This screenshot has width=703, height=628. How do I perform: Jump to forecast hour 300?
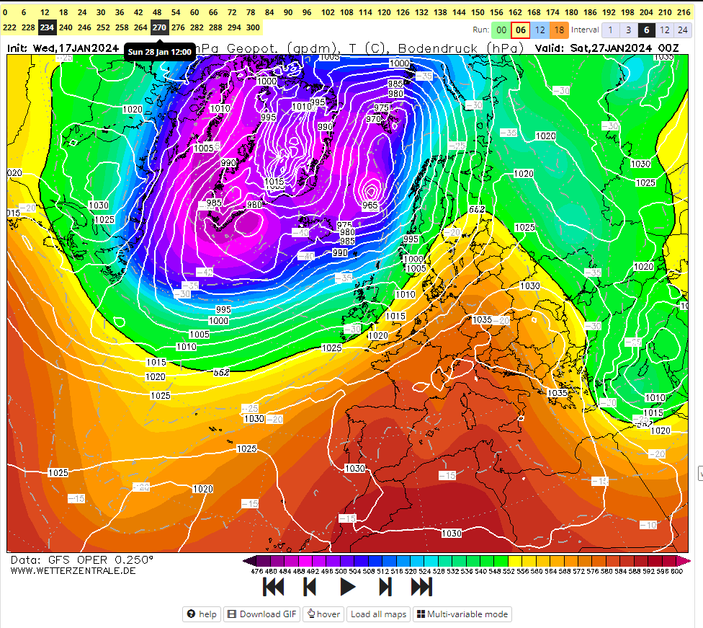click(253, 27)
